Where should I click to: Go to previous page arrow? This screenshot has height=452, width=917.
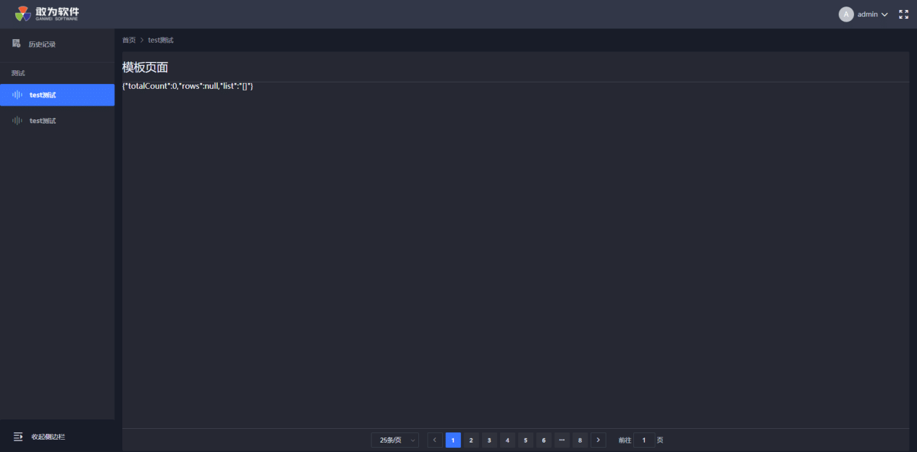tap(435, 440)
